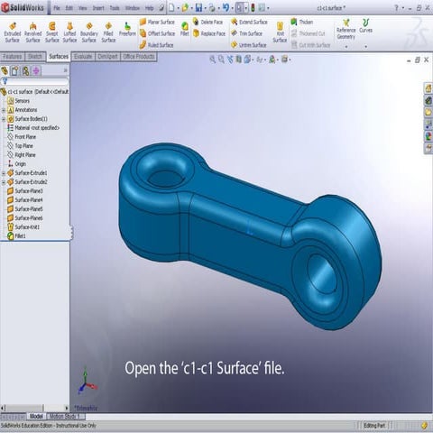
Task: Expand the panel with double chevron
Action: 65,70
